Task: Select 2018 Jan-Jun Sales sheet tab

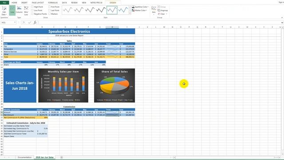Action: pos(44,157)
